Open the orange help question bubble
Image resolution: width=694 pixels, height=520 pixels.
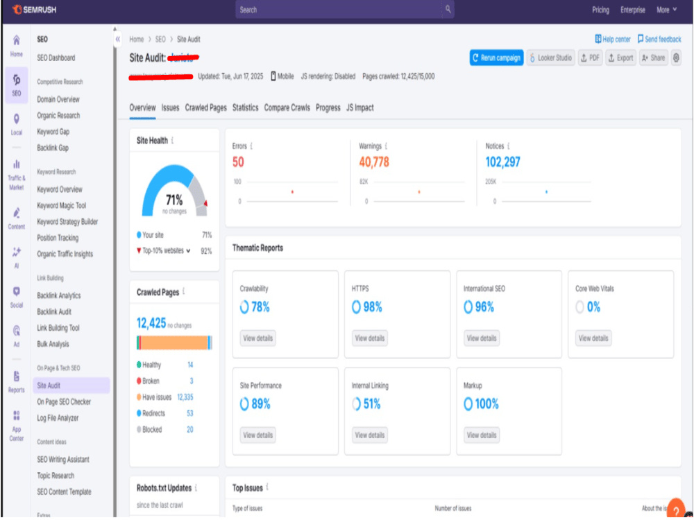pyautogui.click(x=675, y=509)
